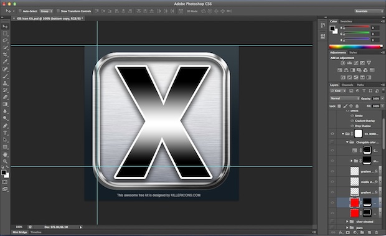Show the silver elevated group
This screenshot has height=236, width=386.
(x=332, y=222)
